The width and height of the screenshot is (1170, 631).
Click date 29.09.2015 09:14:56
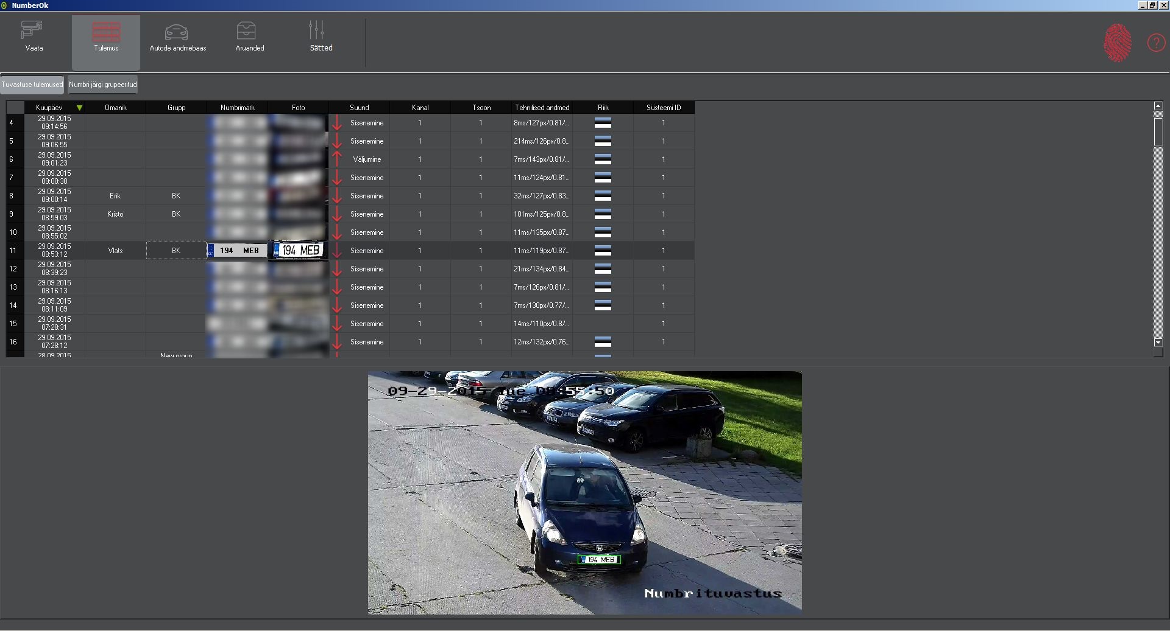coord(55,123)
